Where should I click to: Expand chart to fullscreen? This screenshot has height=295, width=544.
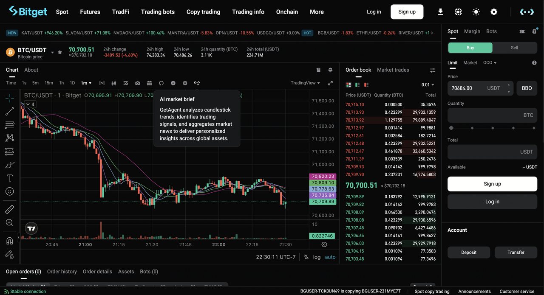click(330, 83)
